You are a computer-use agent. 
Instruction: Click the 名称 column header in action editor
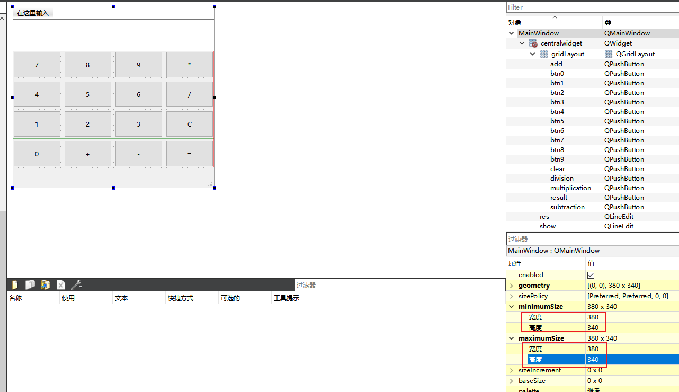click(33, 298)
